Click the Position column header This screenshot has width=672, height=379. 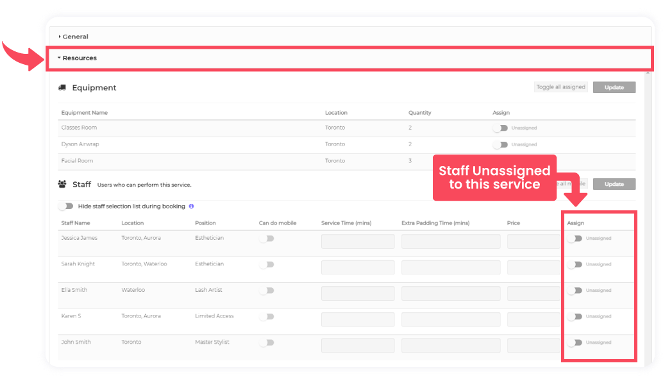tap(205, 223)
